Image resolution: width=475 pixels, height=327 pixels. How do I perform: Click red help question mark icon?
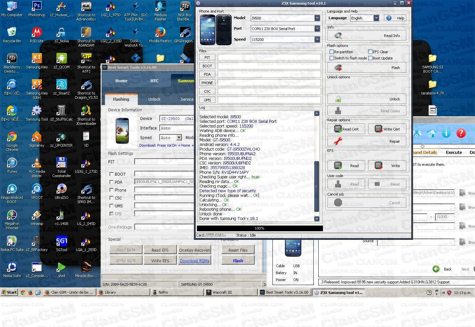tap(461, 133)
